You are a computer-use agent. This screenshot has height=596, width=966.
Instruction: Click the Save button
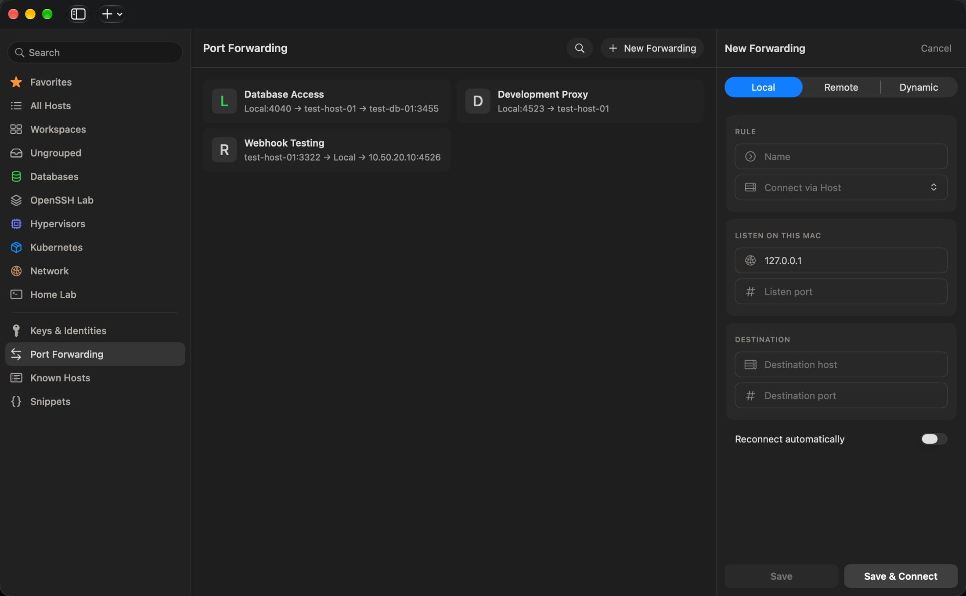coord(781,576)
